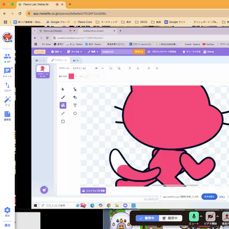Screen dimensions: 229x229
Task: Click the Debug button in Scratch menu
Action: (x=208, y=52)
